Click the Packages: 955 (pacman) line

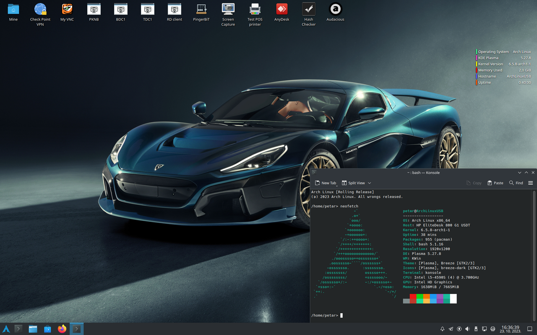(x=428, y=240)
